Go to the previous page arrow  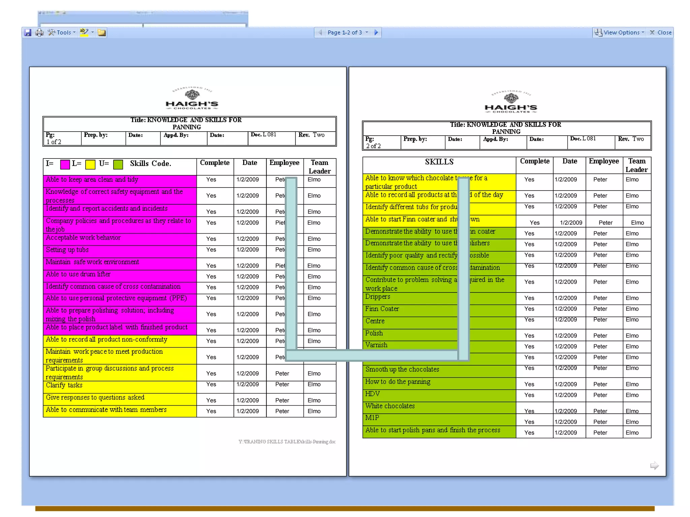[x=320, y=32]
